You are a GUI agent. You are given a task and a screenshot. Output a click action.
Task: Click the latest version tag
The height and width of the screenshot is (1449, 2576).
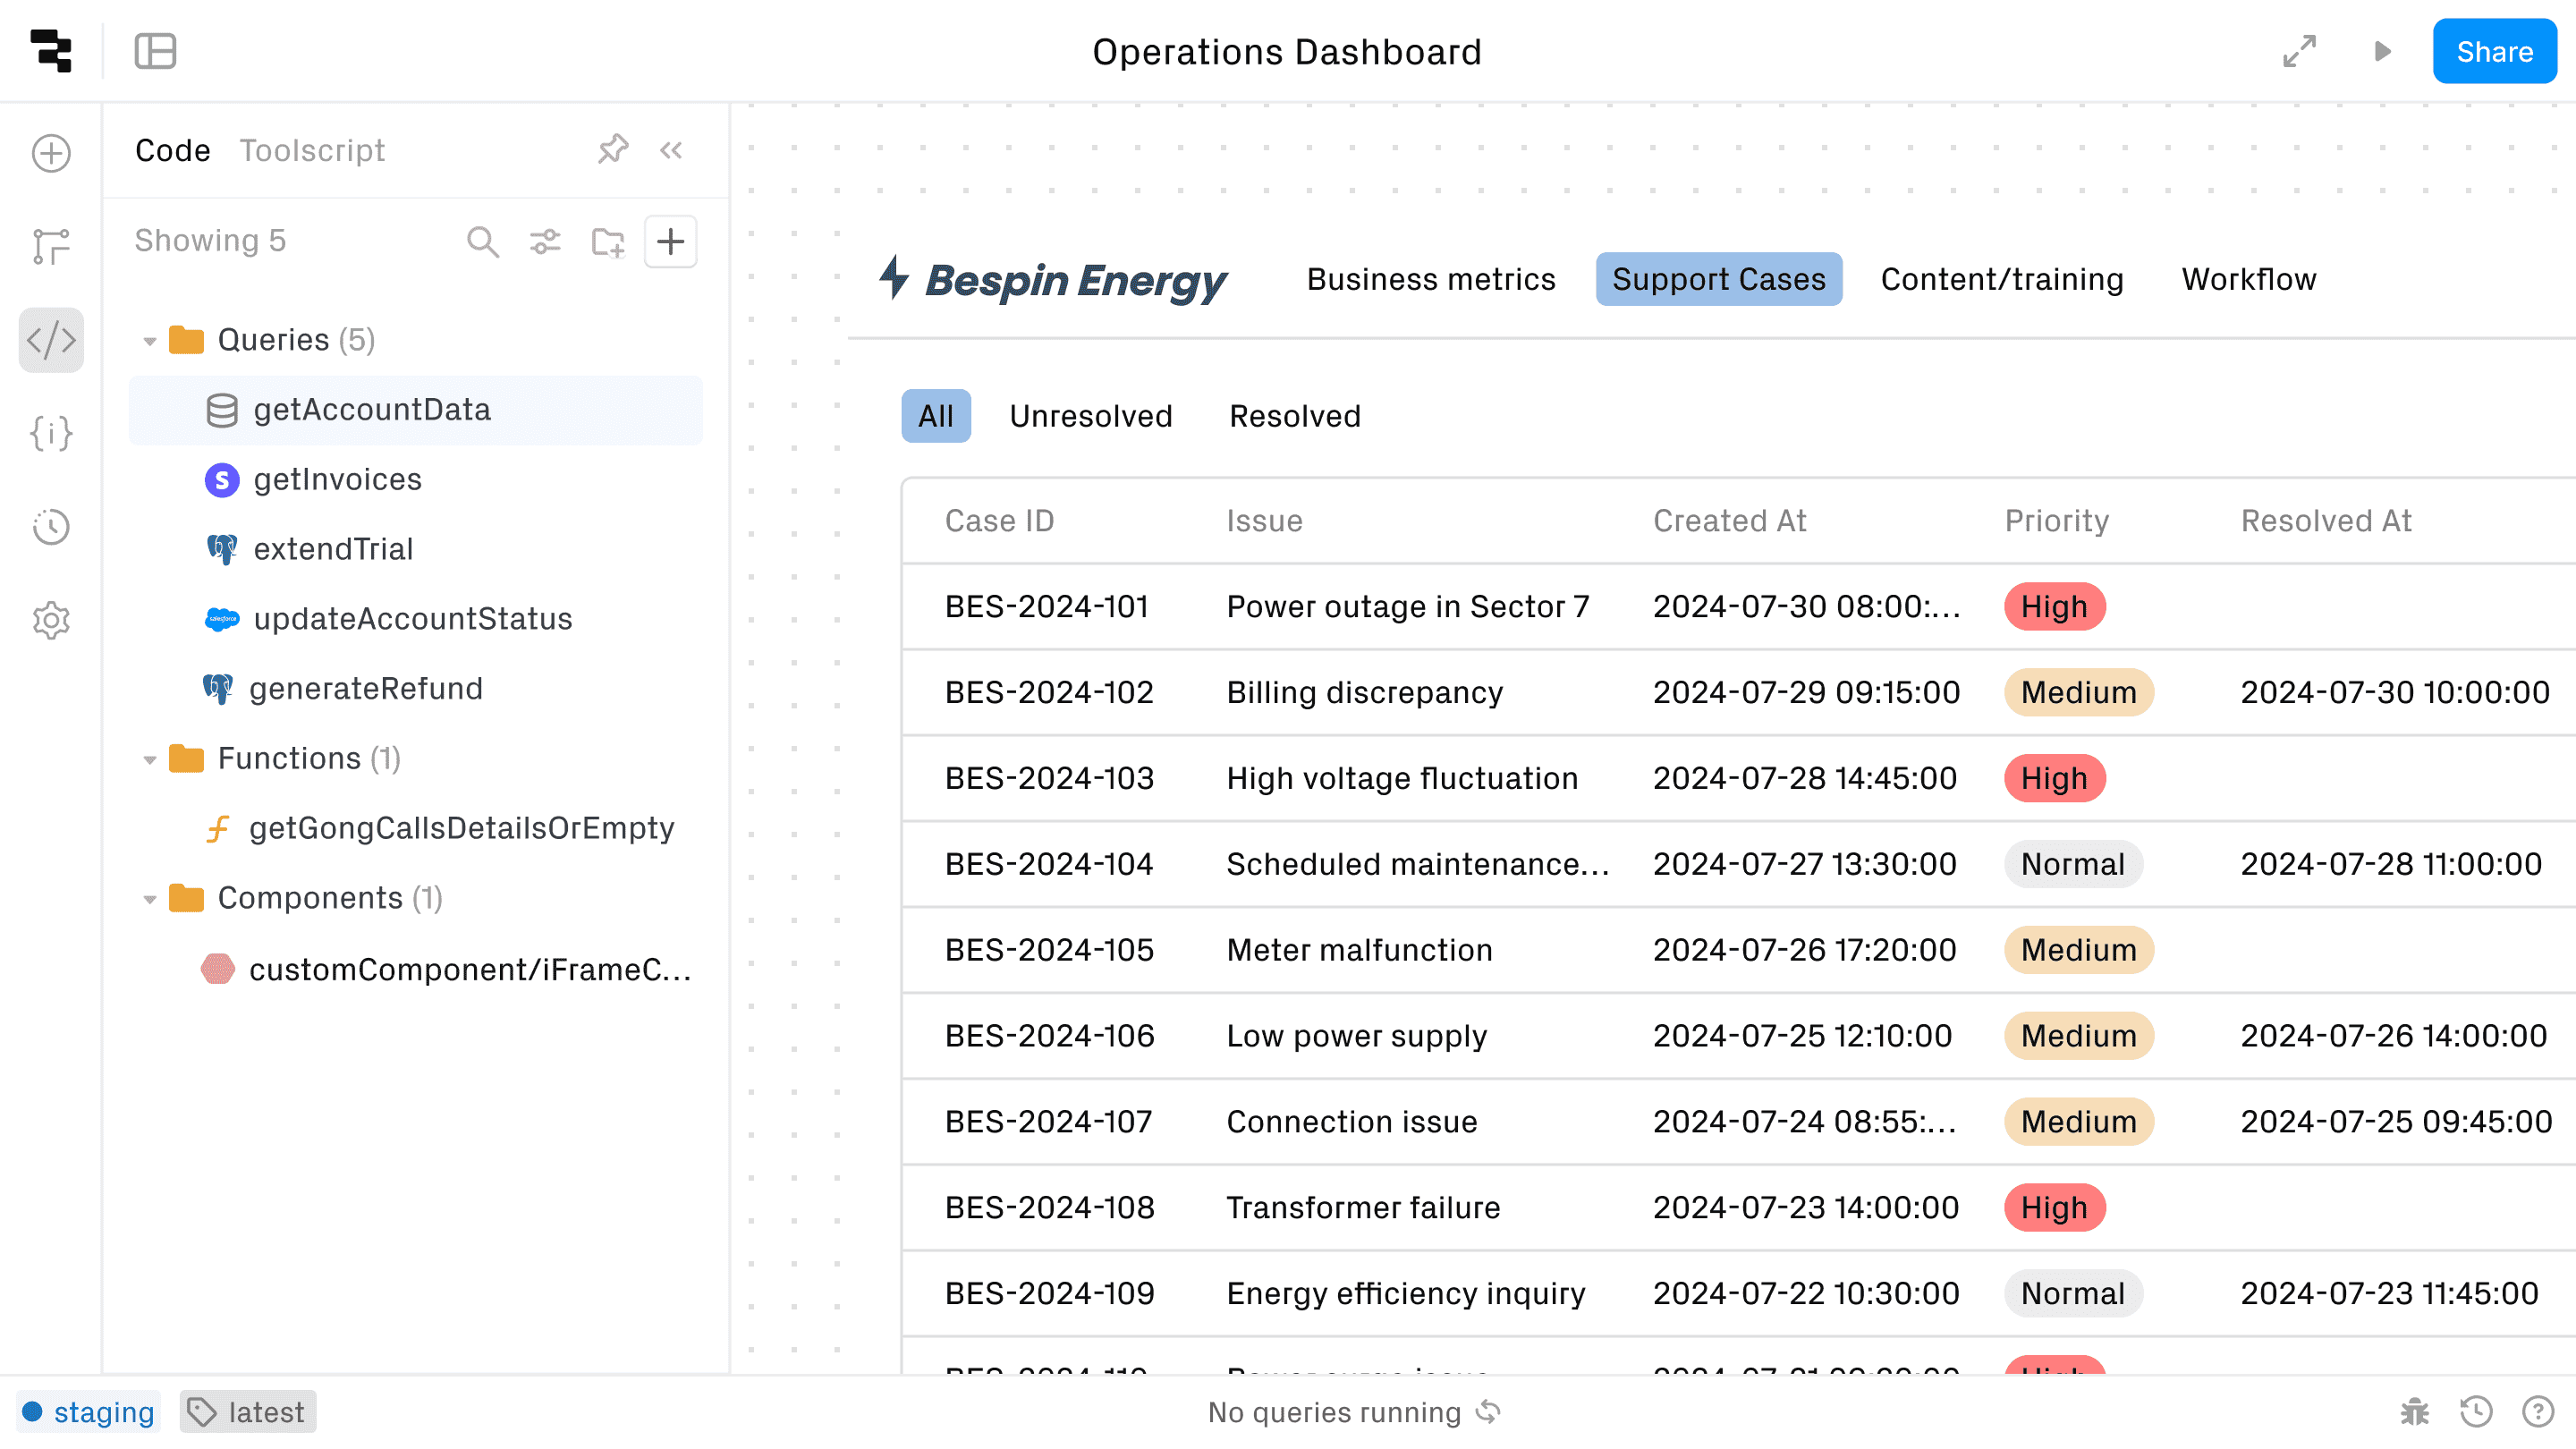247,1411
